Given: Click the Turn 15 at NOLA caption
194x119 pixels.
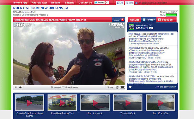Looking at the screenshot, I should tap(161, 113).
